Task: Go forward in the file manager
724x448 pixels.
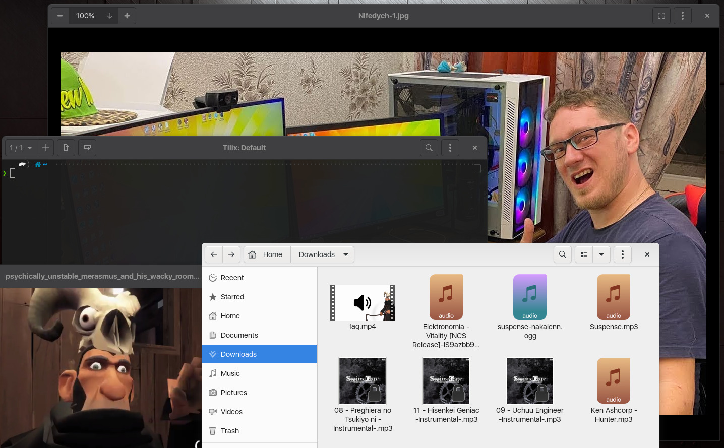Action: 231,254
